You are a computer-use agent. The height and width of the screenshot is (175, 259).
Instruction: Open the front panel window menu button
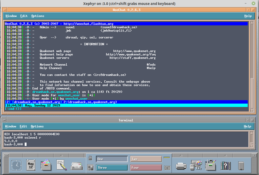[6, 155]
